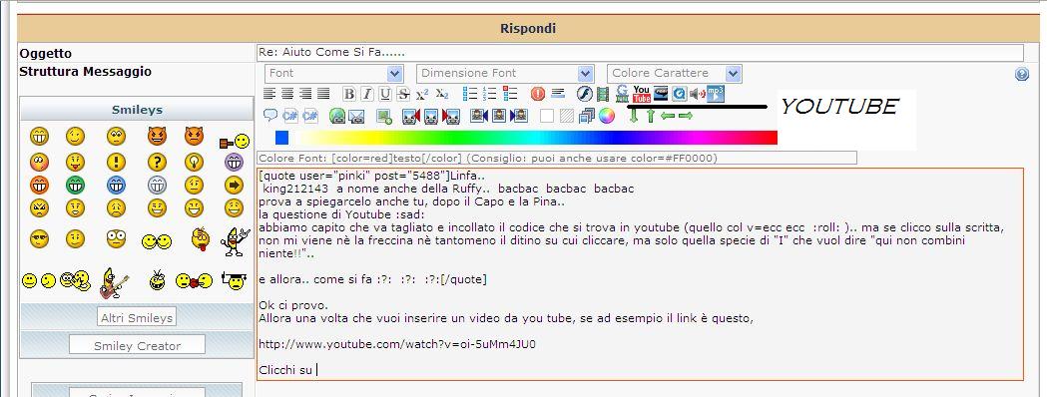Open the Font dropdown
This screenshot has width=1047, height=397.
(x=334, y=74)
